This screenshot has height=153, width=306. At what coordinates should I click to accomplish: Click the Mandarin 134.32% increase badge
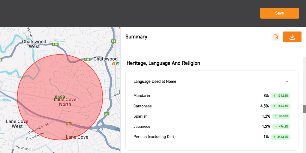tap(280, 96)
